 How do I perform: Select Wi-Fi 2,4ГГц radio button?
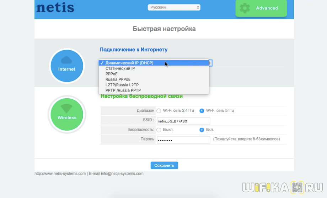click(159, 111)
